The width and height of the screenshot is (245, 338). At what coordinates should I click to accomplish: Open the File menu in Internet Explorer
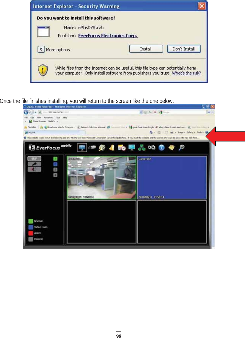(26, 118)
